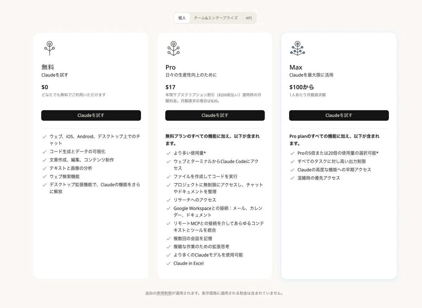Image resolution: width=422 pixels, height=308 pixels.
Task: Click checkmark beside リモートMCPとの接続
Action: coord(168,223)
